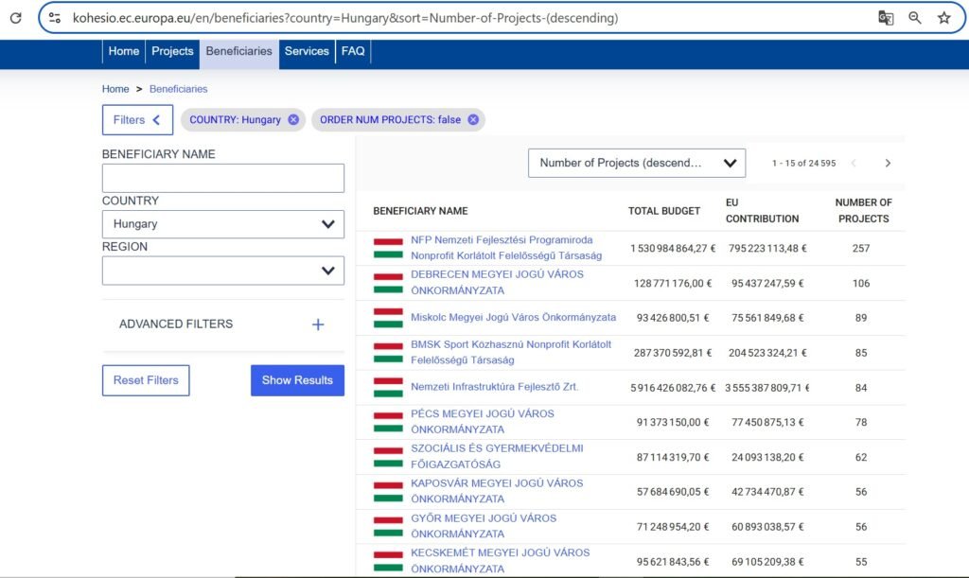Click the NUMBER OF PROJECTS column header
Screen dimensions: 969x578
(863, 211)
